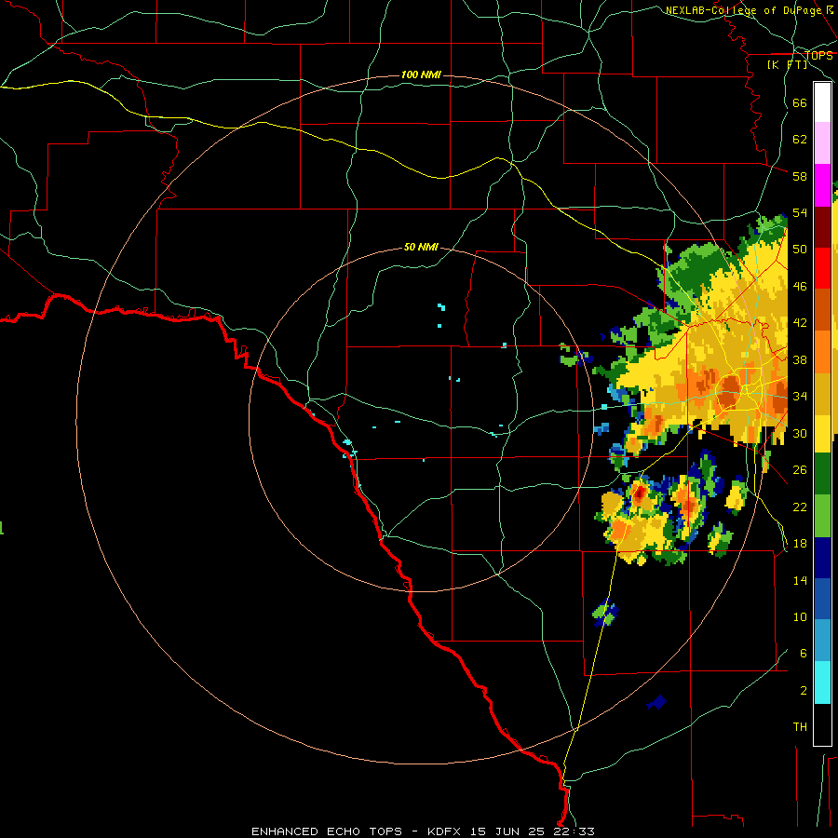Click the legend value '50'

click(800, 250)
